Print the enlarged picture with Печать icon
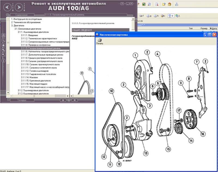Screen dimensions: 218x172 point(99,41)
